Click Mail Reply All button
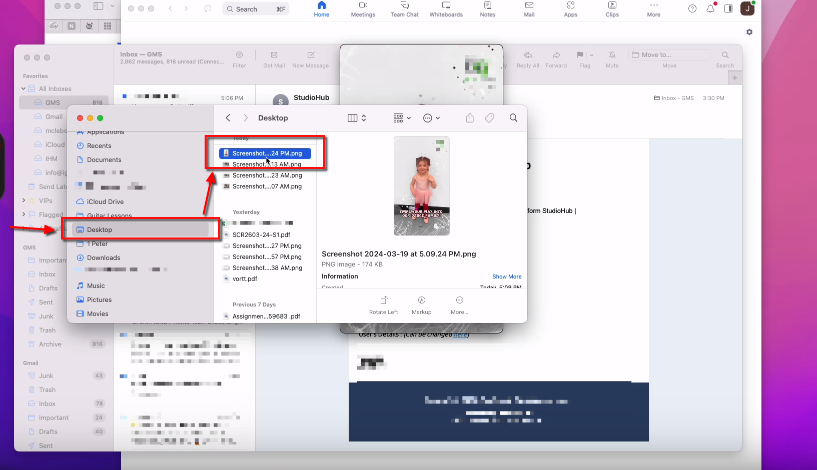Screen dimensions: 817x470 528,59
